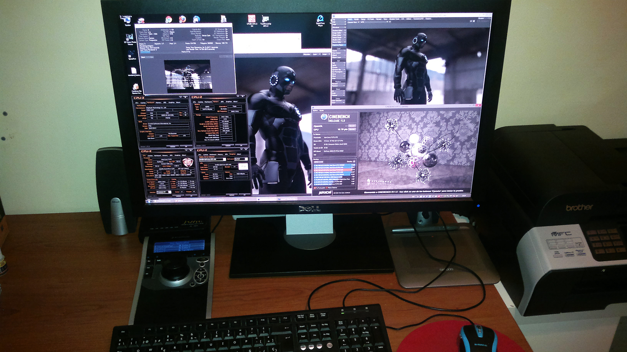
Task: Run the Cinebench CPU test
Action: (x=352, y=130)
